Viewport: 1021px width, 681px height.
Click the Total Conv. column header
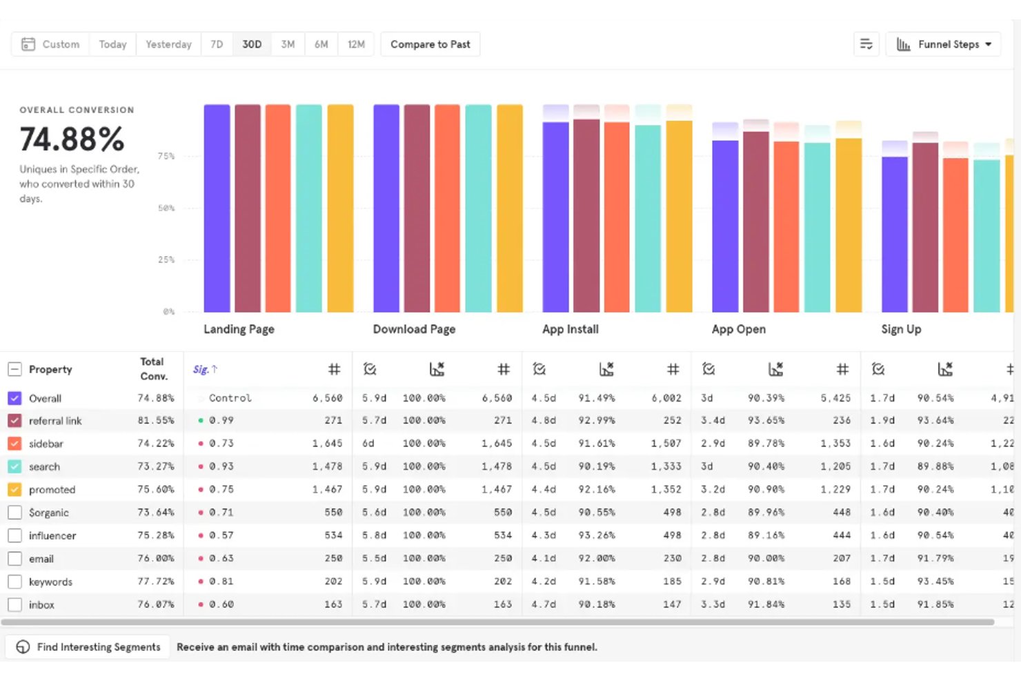click(153, 369)
